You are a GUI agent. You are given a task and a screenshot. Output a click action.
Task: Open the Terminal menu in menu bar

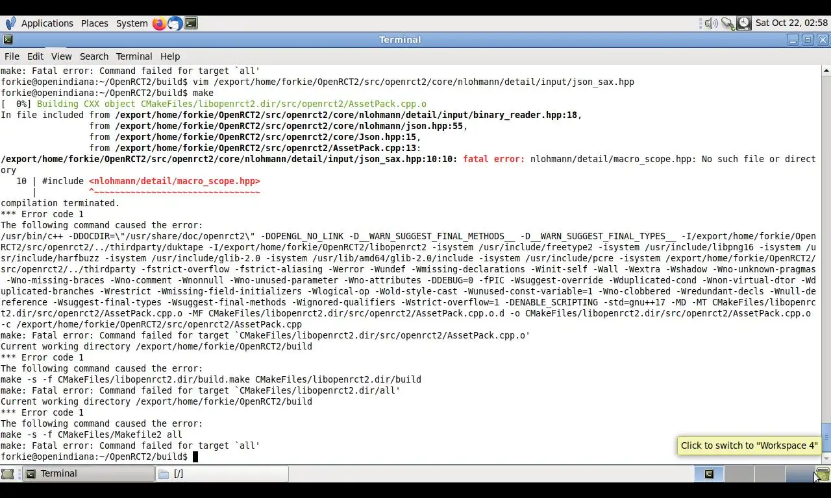pyautogui.click(x=134, y=56)
